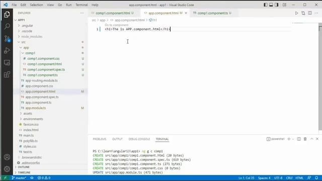Open the Help menu
This screenshot has width=322, height=181.
[x=95, y=5]
